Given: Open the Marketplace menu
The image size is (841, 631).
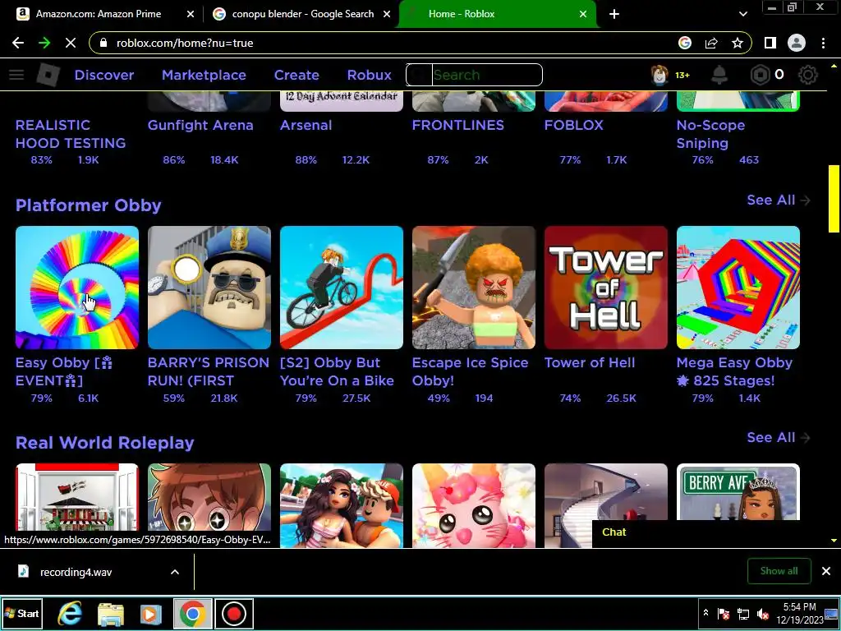Looking at the screenshot, I should [204, 75].
